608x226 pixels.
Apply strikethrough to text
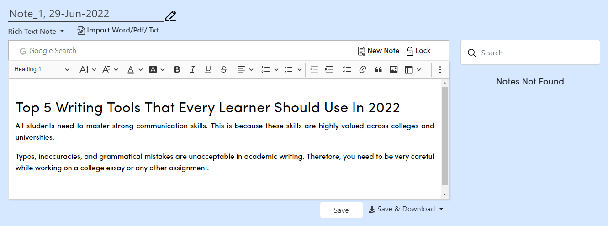pyautogui.click(x=224, y=69)
